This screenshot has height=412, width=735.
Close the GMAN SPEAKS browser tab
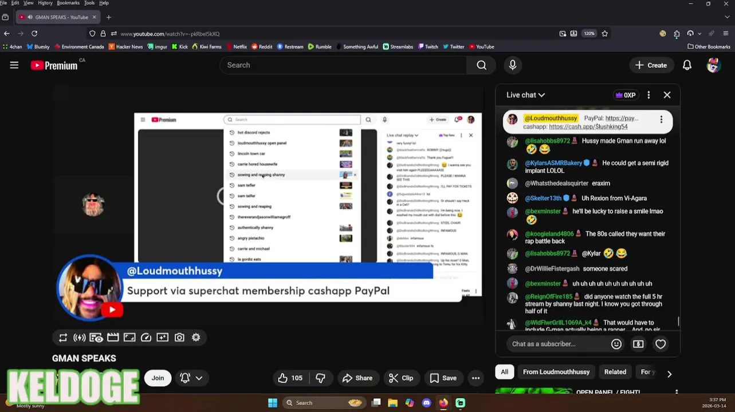coord(95,17)
